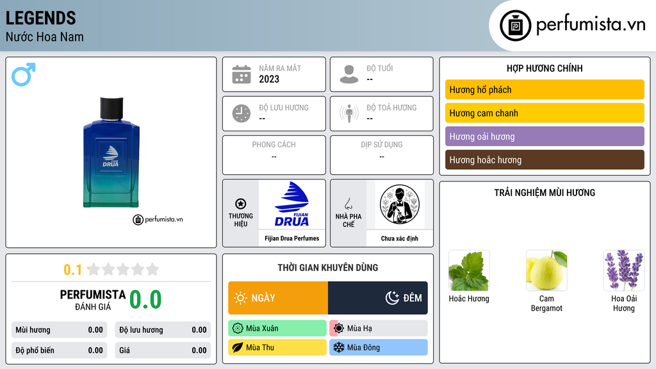Click the Nước Hoa Nam subtitle
Image resolution: width=656 pixels, height=369 pixels.
[x=45, y=37]
